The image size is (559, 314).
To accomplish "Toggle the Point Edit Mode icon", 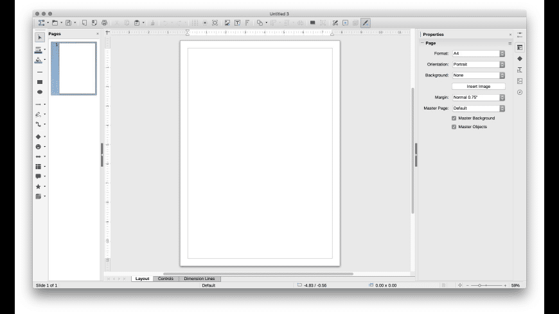I will coord(335,23).
